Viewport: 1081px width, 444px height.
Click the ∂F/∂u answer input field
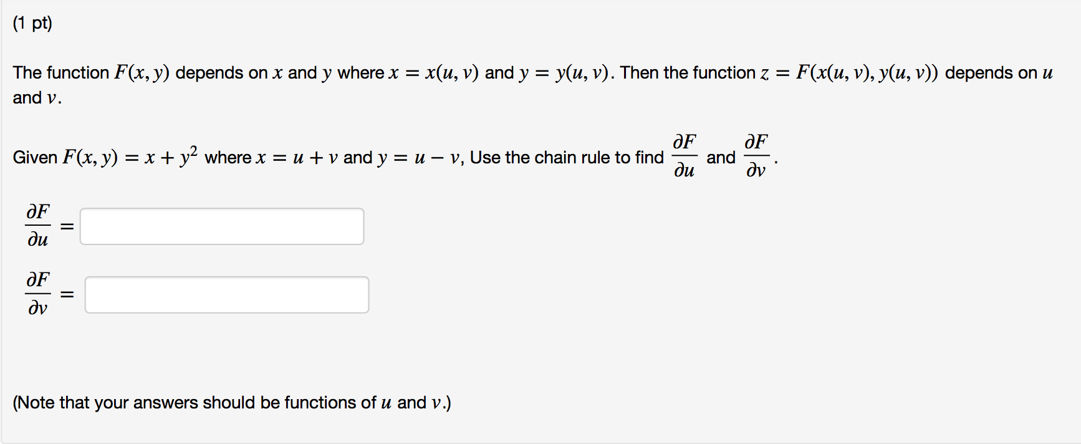point(221,226)
